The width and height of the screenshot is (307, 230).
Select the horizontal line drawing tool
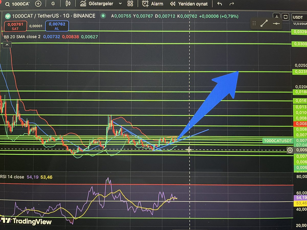(x=276, y=24)
